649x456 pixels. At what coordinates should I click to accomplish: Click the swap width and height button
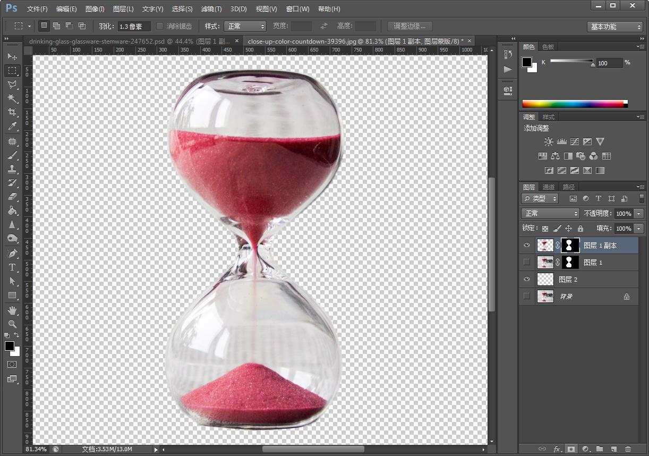[324, 26]
